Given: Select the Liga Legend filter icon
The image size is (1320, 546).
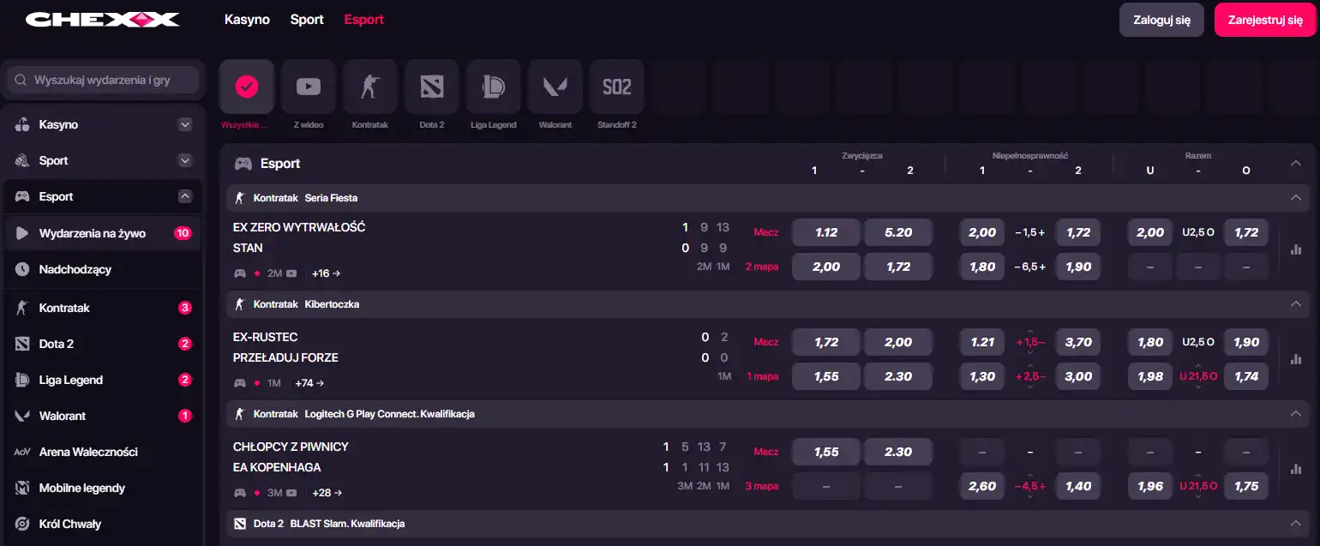Looking at the screenshot, I should (x=494, y=87).
